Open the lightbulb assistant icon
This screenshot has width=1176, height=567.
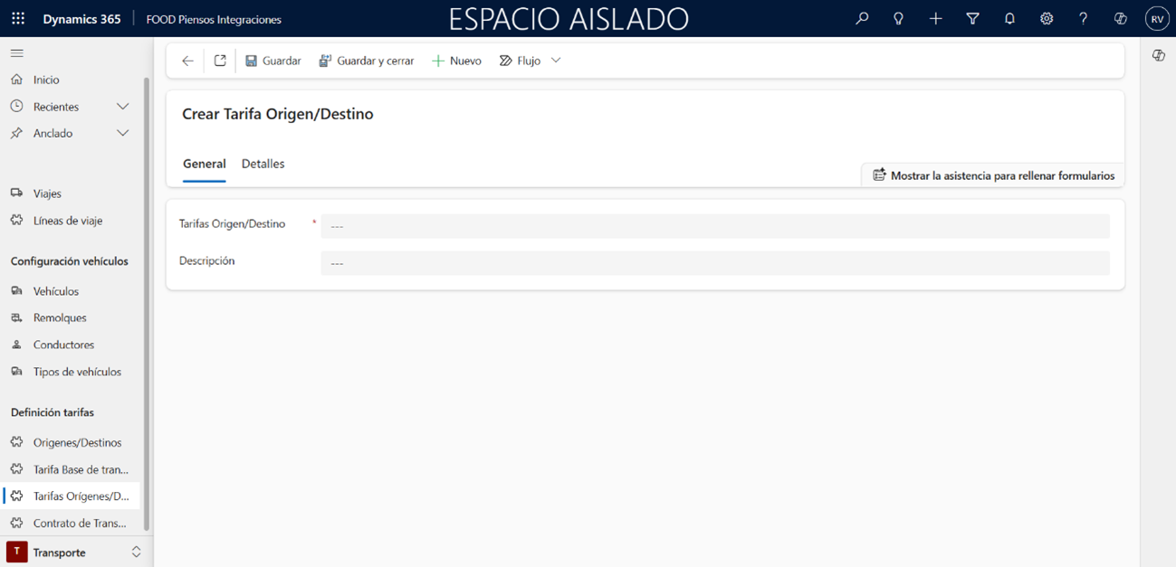click(898, 18)
